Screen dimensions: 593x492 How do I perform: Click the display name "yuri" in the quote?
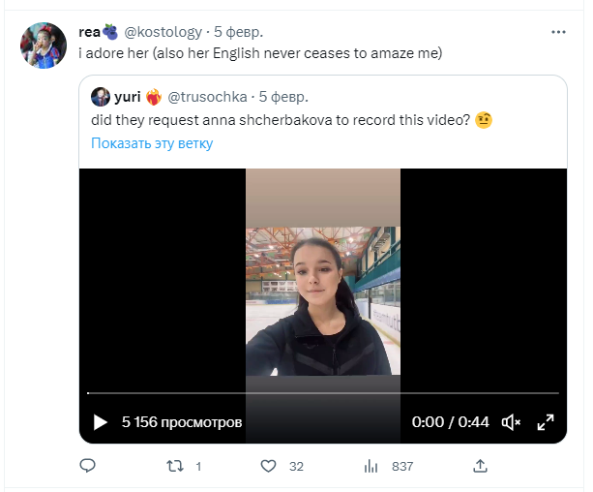click(x=128, y=97)
